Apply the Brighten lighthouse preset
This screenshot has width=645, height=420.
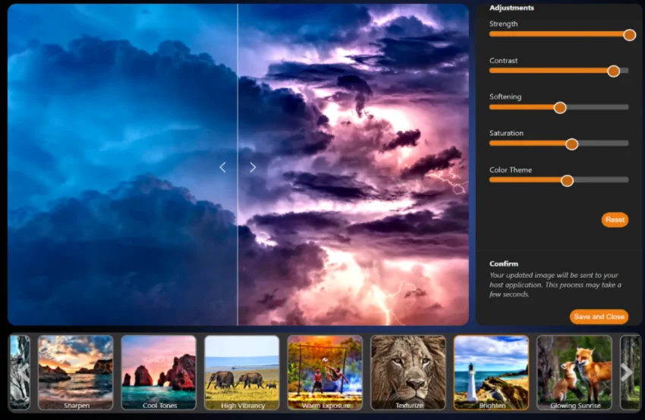click(x=491, y=372)
